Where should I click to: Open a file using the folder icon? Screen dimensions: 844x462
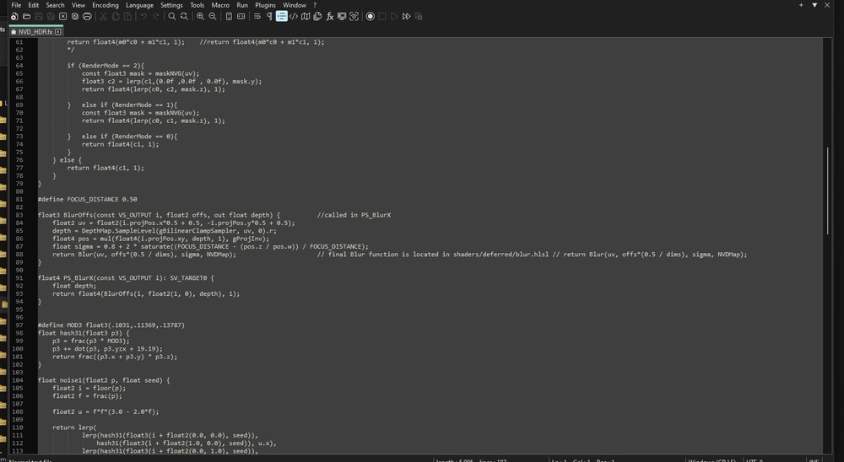pos(26,17)
